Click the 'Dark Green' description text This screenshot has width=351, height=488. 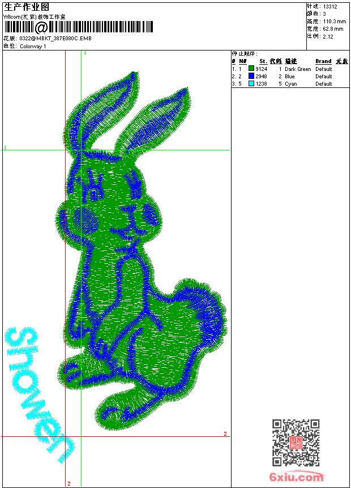(x=298, y=69)
